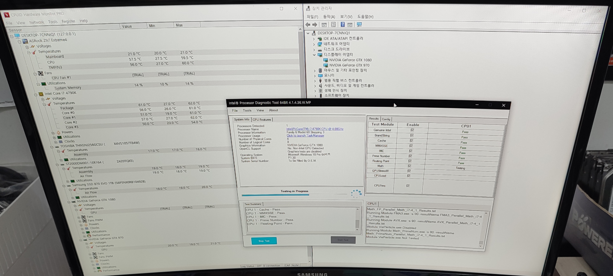The height and width of the screenshot is (276, 613).
Task: Expand the IDE ATA/ATAPI 컨트롤러 category
Action: (314, 39)
